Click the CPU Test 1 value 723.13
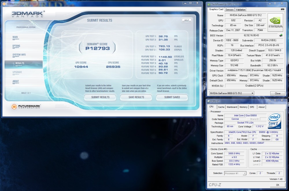289x191 pixels. click(x=164, y=46)
